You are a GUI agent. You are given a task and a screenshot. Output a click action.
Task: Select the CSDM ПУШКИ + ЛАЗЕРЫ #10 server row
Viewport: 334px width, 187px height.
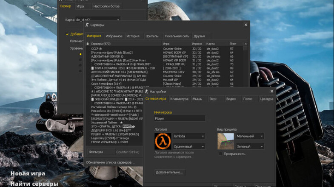click(164, 64)
